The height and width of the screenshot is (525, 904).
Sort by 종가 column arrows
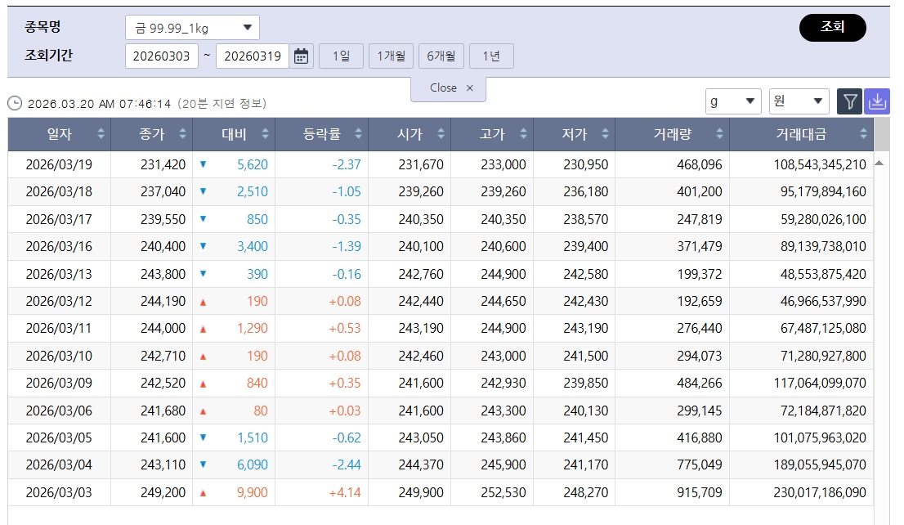[183, 134]
